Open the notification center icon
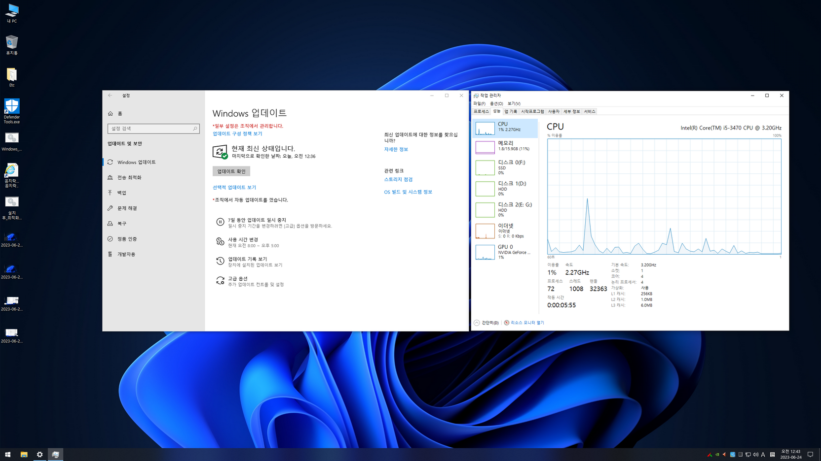821x461 pixels. 810,455
